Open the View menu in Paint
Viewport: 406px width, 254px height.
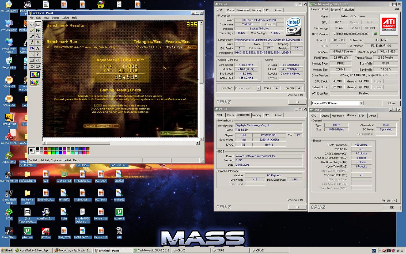coord(46,18)
